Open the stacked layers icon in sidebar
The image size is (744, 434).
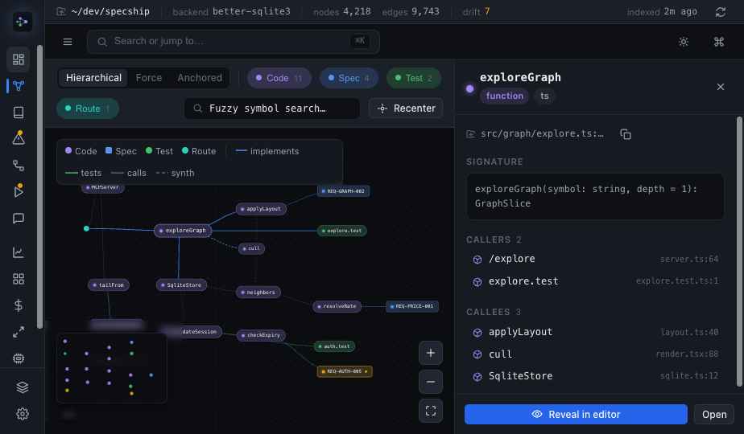click(x=23, y=387)
